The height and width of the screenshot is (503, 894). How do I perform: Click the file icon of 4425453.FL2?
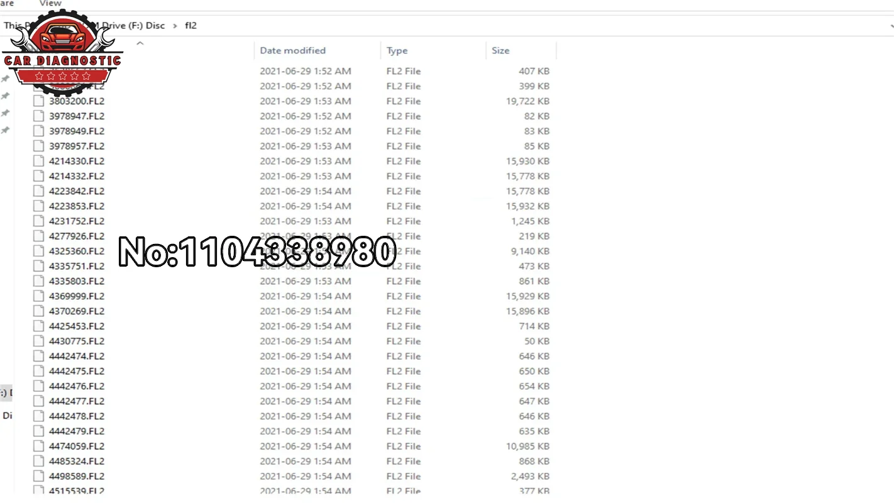click(39, 326)
